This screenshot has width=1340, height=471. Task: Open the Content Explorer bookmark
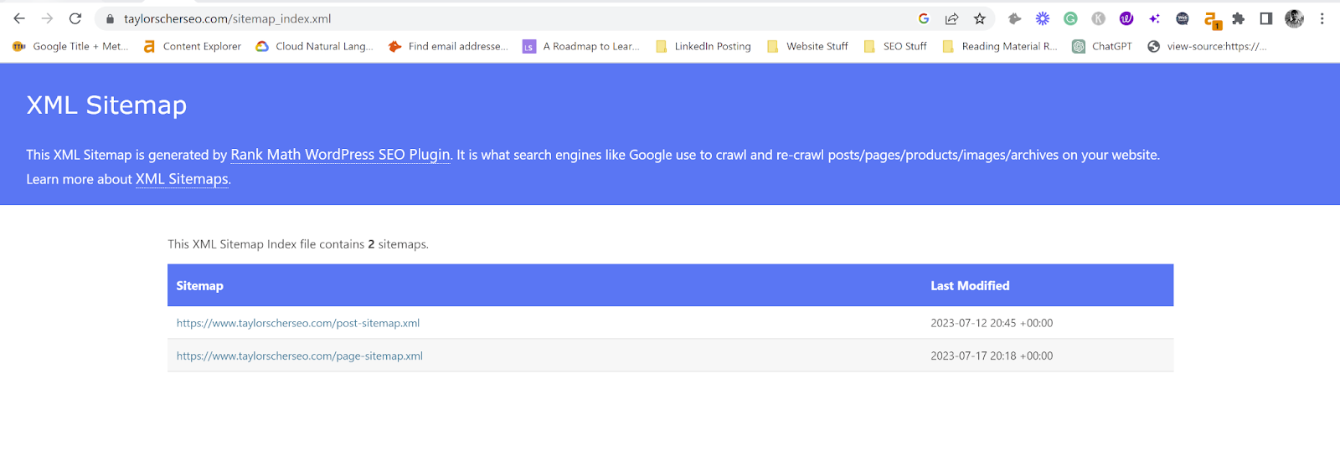point(192,46)
